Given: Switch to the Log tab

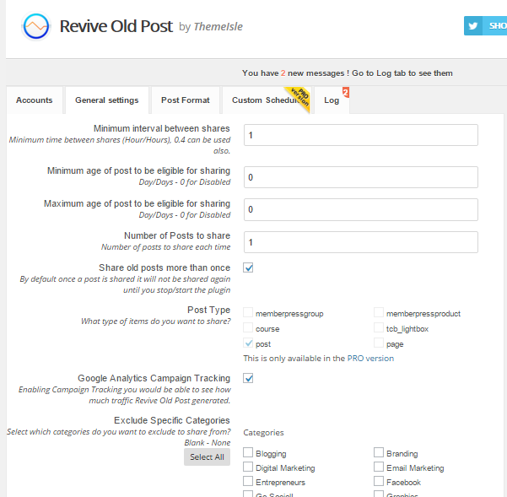Looking at the screenshot, I should coord(332,100).
